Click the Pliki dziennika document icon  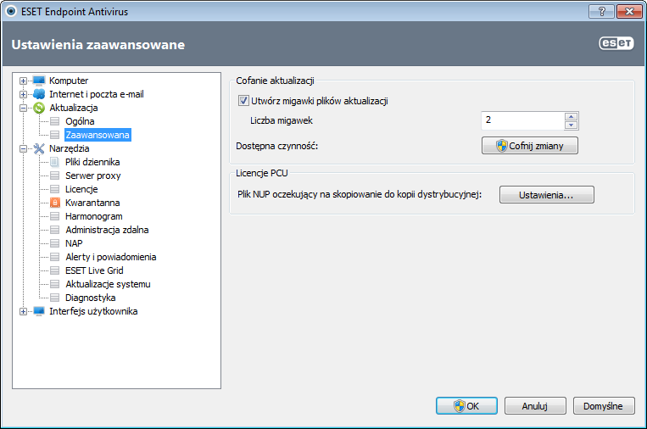coord(54,162)
